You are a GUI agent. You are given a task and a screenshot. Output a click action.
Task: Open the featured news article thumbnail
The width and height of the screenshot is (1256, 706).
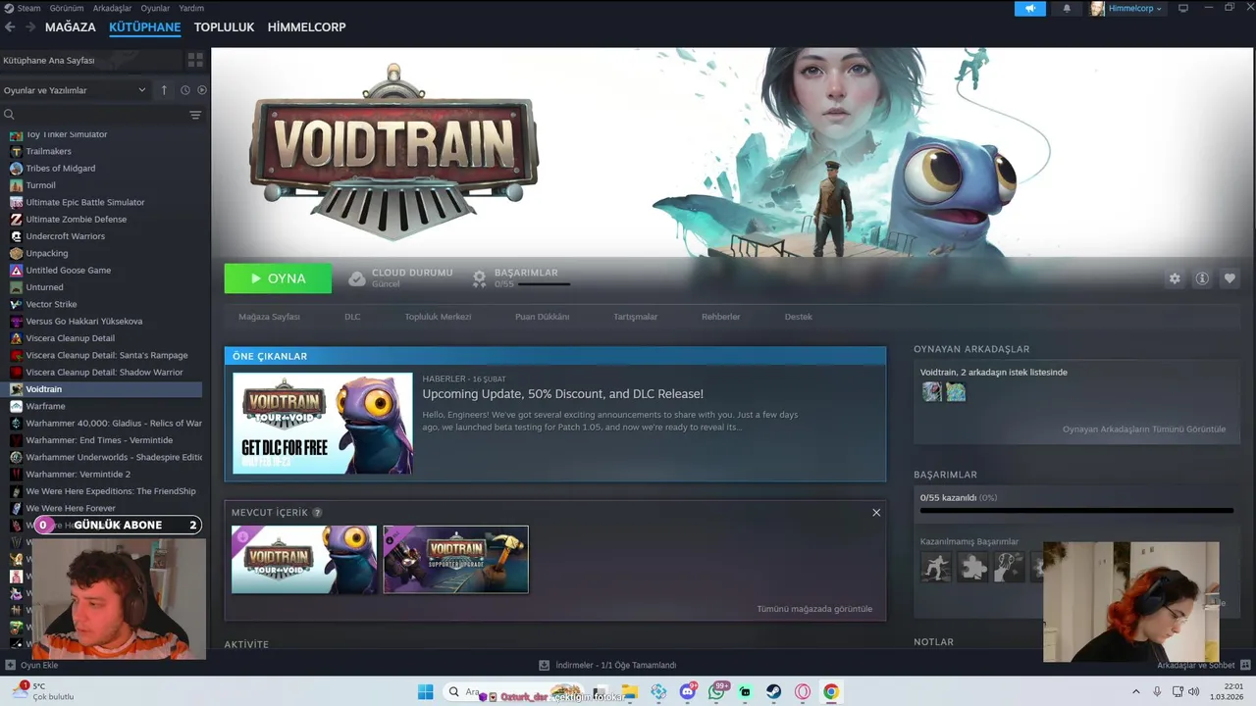tap(323, 424)
